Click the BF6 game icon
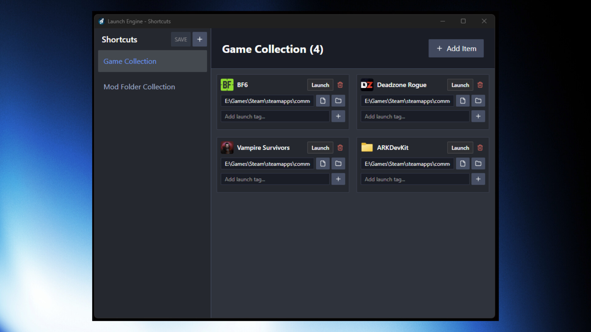 point(227,85)
